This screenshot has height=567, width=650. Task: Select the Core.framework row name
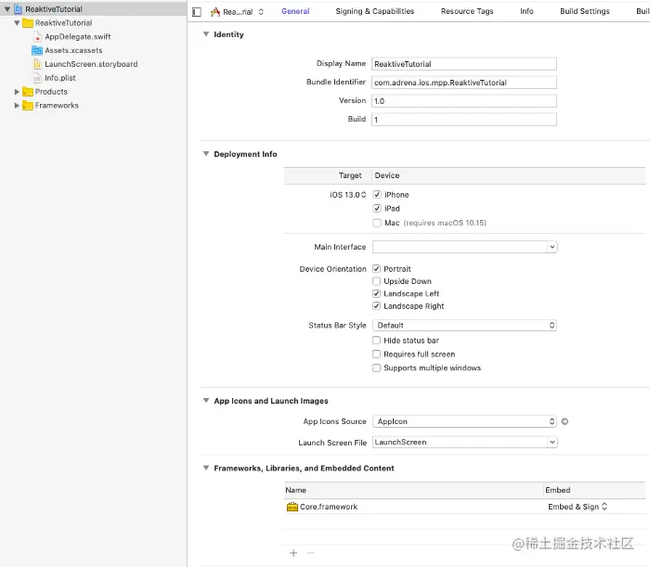point(329,507)
